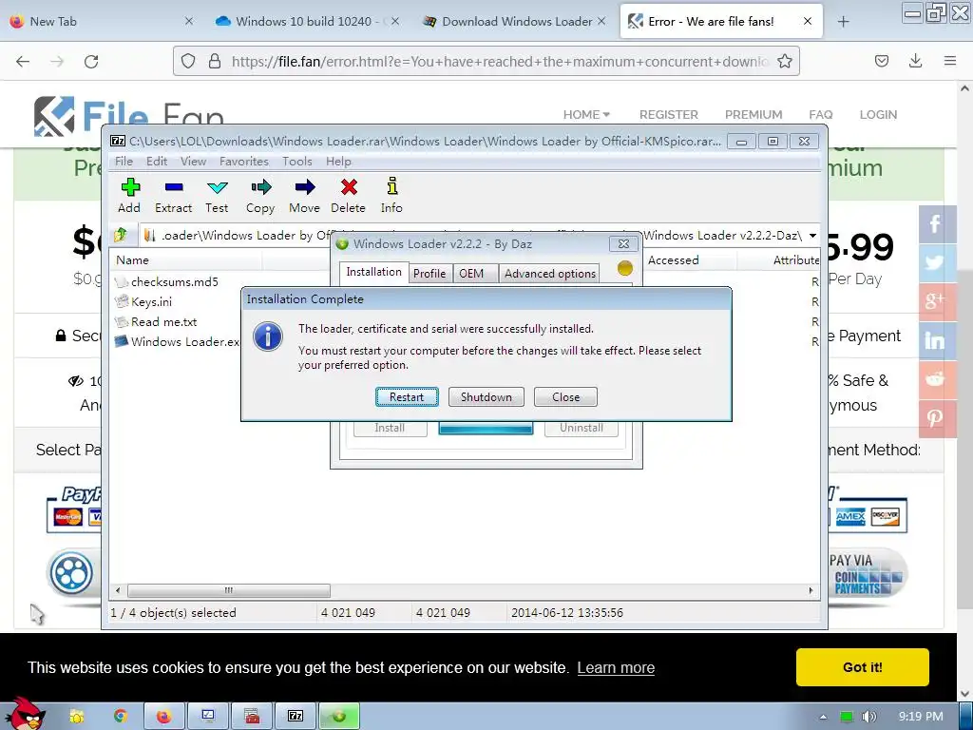
Task: Open the Learn more cookie link
Action: point(616,668)
